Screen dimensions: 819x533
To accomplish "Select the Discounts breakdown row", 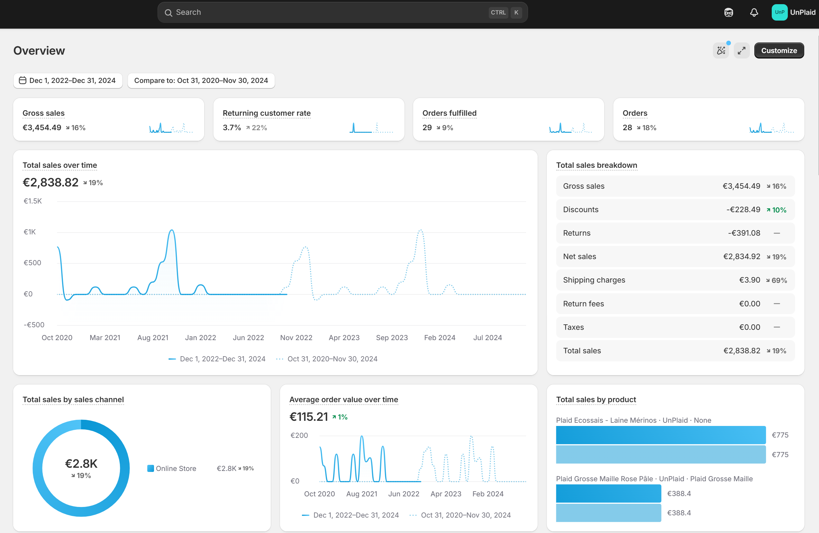I will (675, 210).
